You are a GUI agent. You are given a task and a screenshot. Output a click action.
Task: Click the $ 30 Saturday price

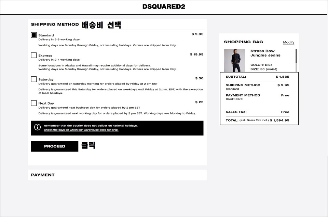199,78
